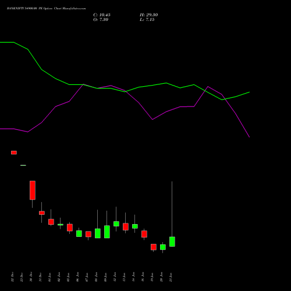Select the red candle for 22 Dec
This screenshot has width=291, height=291.
[x=14, y=152]
